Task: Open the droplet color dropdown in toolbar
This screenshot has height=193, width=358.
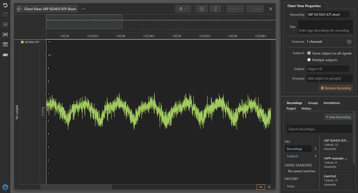Action: click(x=183, y=9)
